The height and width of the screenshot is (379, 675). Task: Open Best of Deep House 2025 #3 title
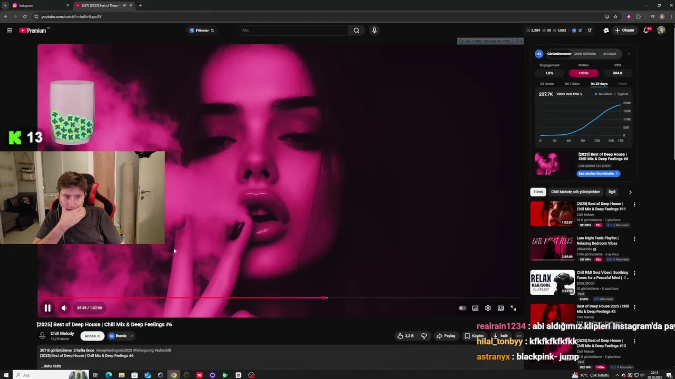[603, 308]
